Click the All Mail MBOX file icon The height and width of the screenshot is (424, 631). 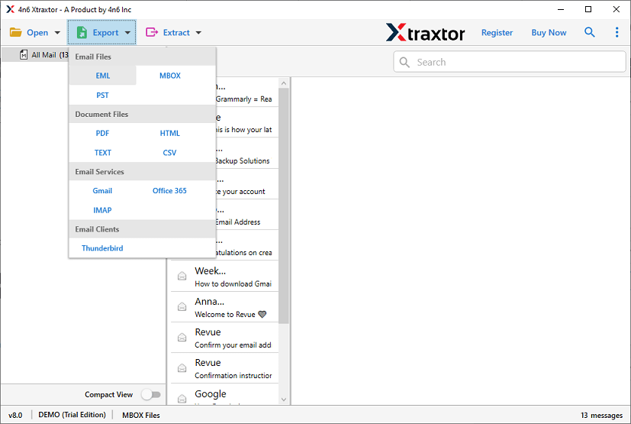pos(24,55)
